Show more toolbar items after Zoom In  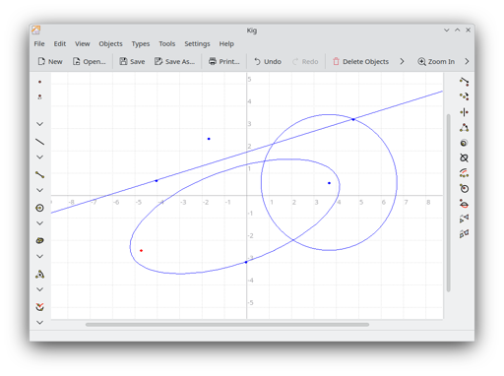click(x=467, y=61)
